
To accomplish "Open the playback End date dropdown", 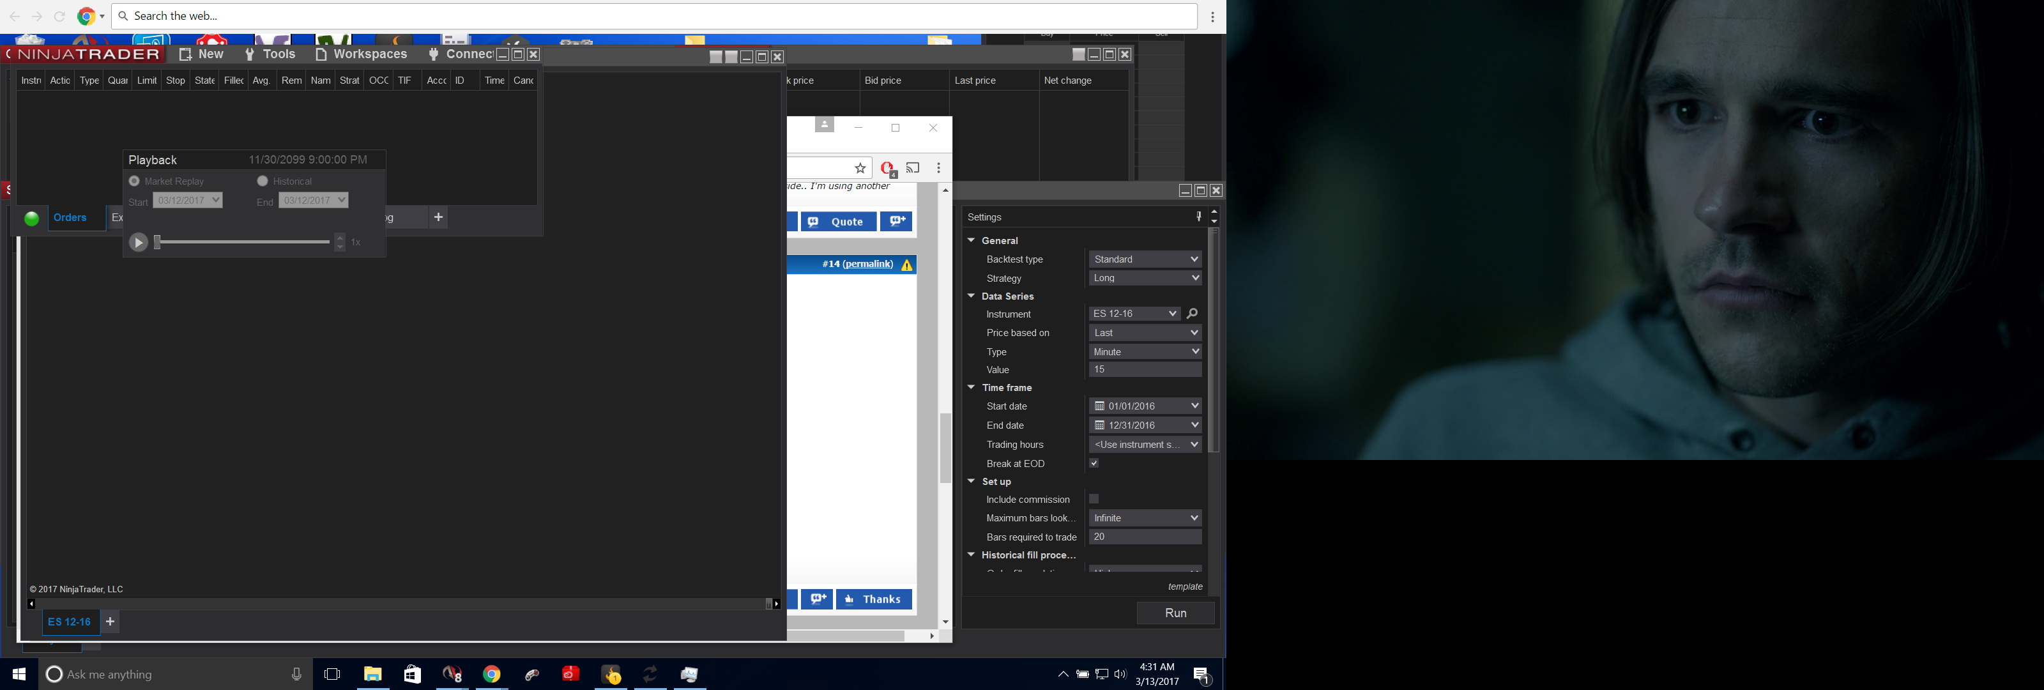I will [x=314, y=200].
